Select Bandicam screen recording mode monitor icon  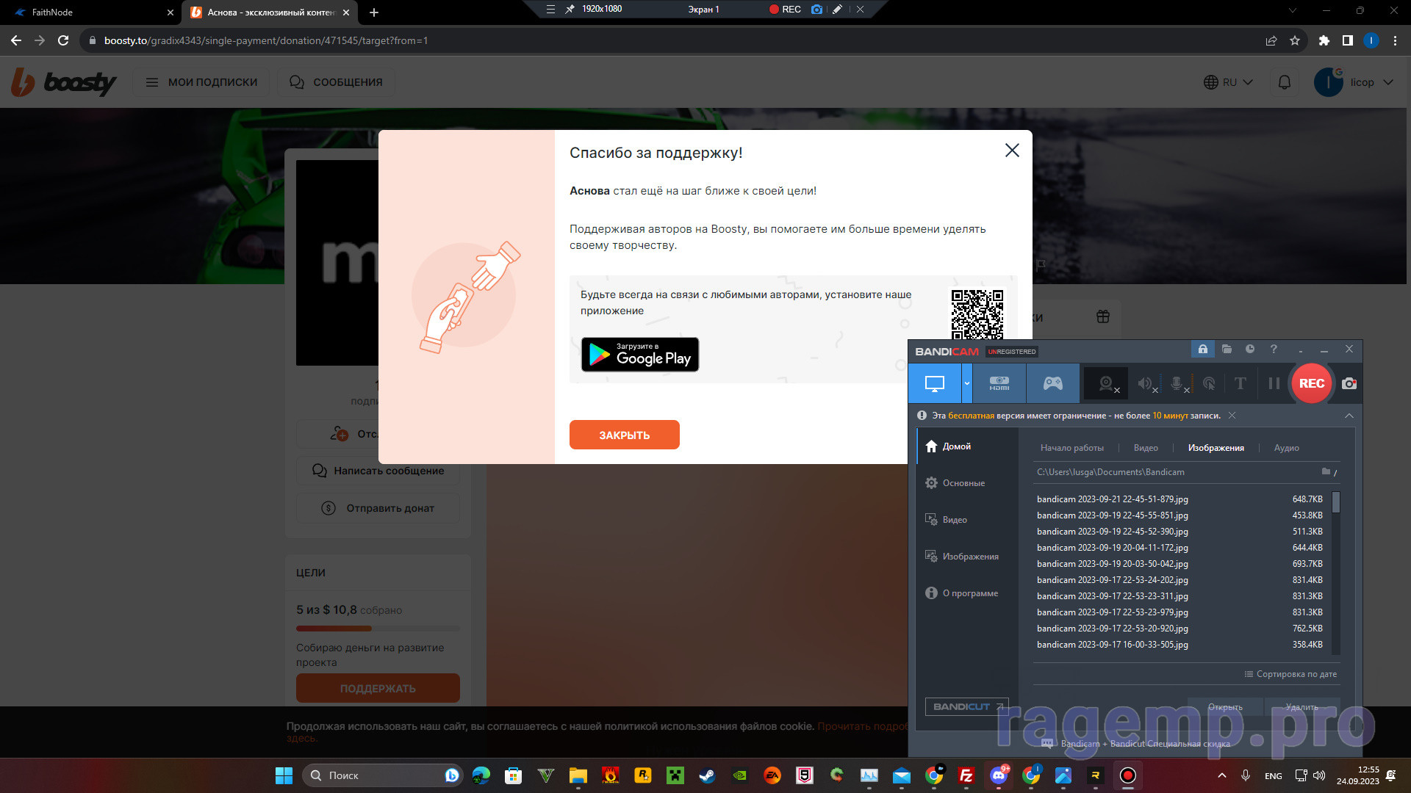click(934, 383)
